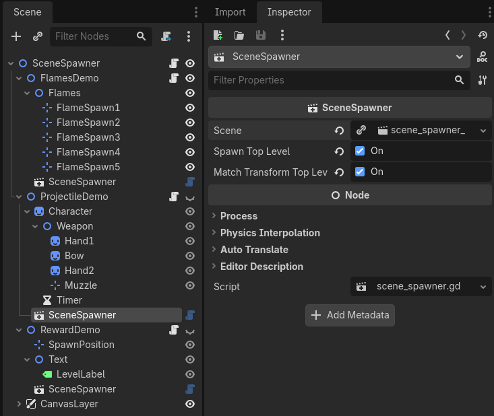Revert Match Transform Top Level property
This screenshot has width=494, height=416.
pyautogui.click(x=339, y=172)
